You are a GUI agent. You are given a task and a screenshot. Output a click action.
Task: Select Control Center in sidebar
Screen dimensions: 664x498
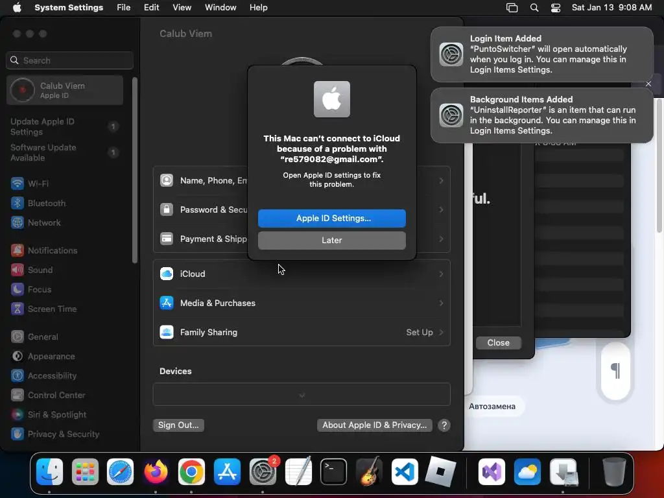[x=48, y=395]
